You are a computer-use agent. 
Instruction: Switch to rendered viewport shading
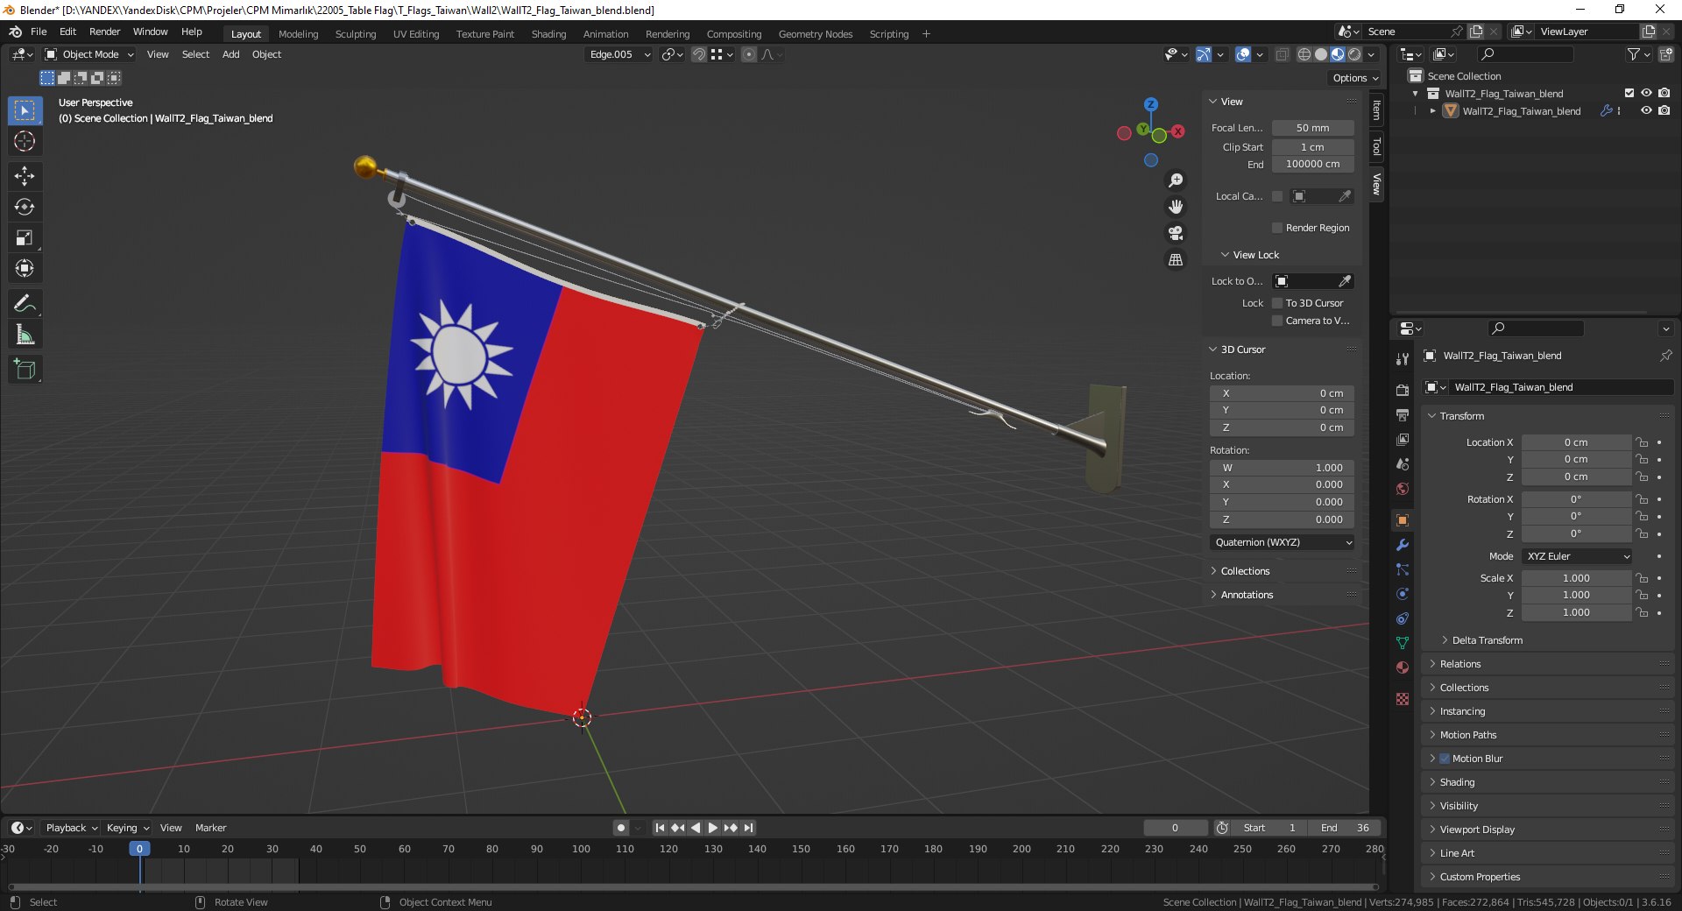point(1354,54)
